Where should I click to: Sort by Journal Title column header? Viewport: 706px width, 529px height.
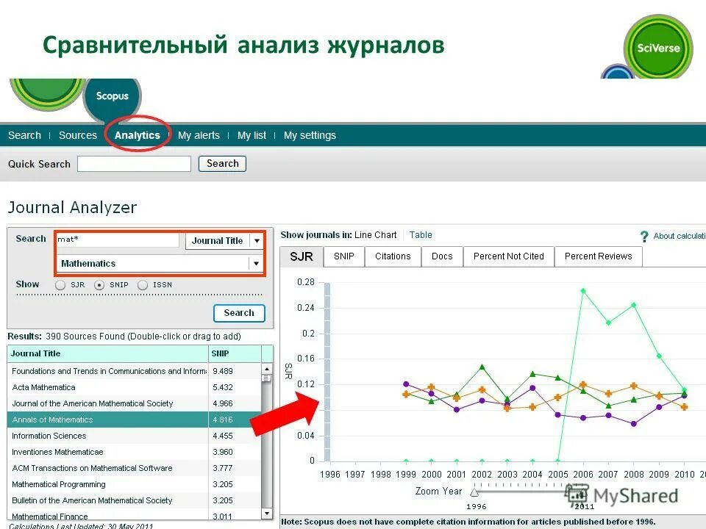pos(107,353)
